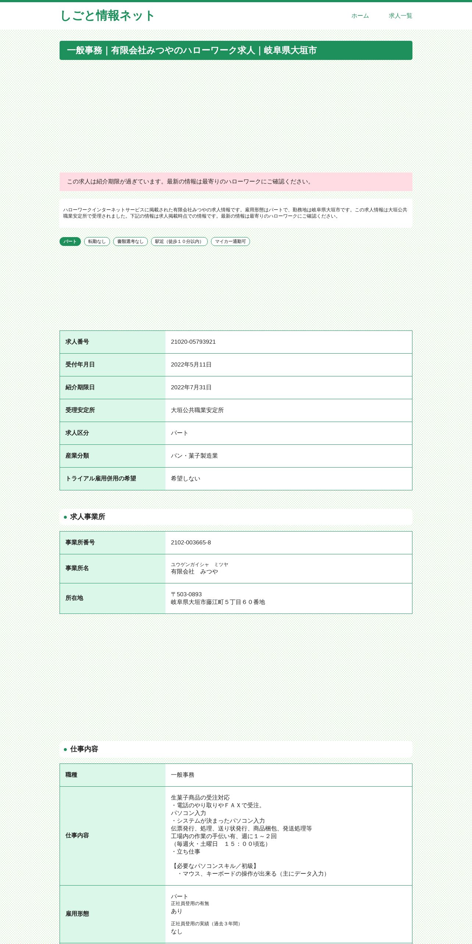Viewport: 472px width, 944px height.
Task: Click the 事業所名 row label
Action: (x=77, y=568)
